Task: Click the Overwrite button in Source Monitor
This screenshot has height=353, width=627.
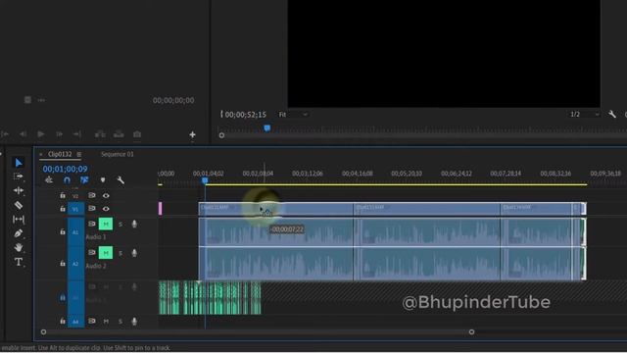Action: tap(119, 134)
